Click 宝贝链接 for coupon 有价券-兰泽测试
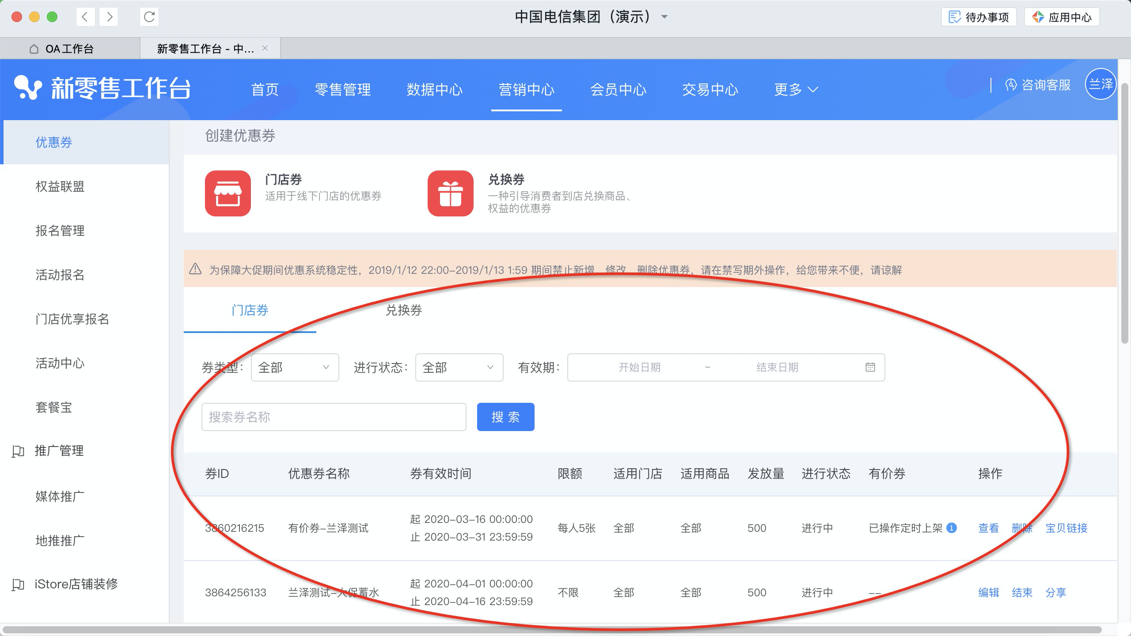1131x636 pixels. 1066,528
